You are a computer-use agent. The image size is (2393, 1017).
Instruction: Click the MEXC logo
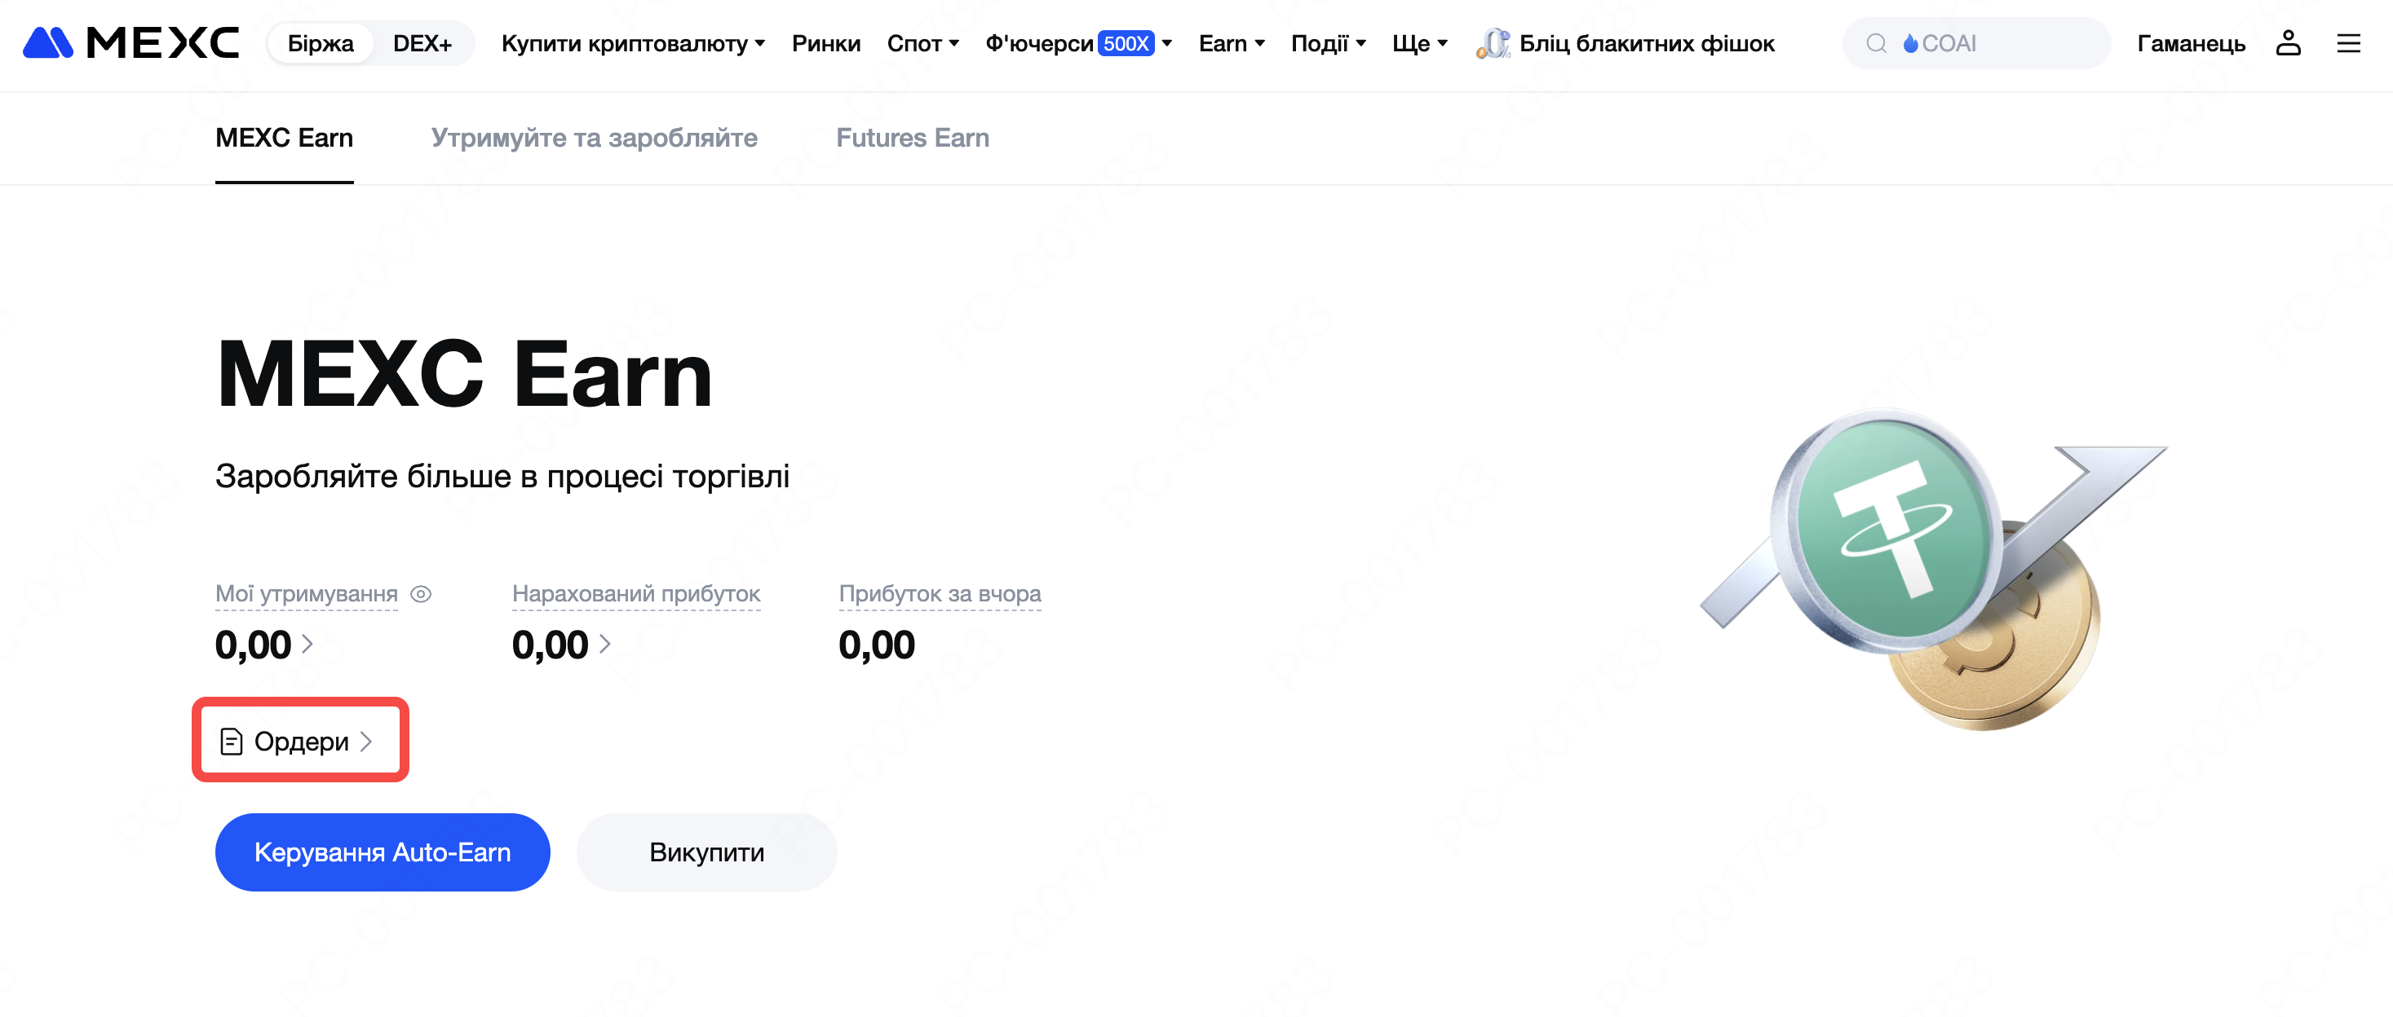(131, 42)
